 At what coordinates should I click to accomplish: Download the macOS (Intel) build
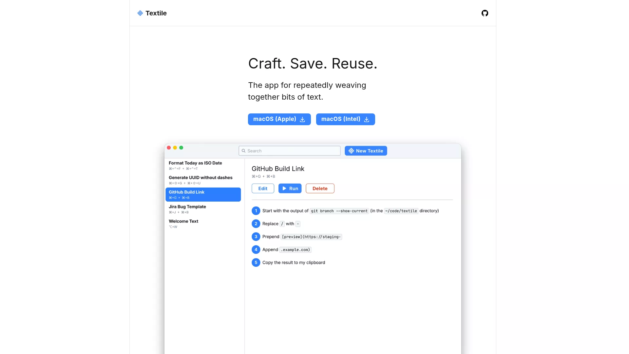[x=346, y=119]
